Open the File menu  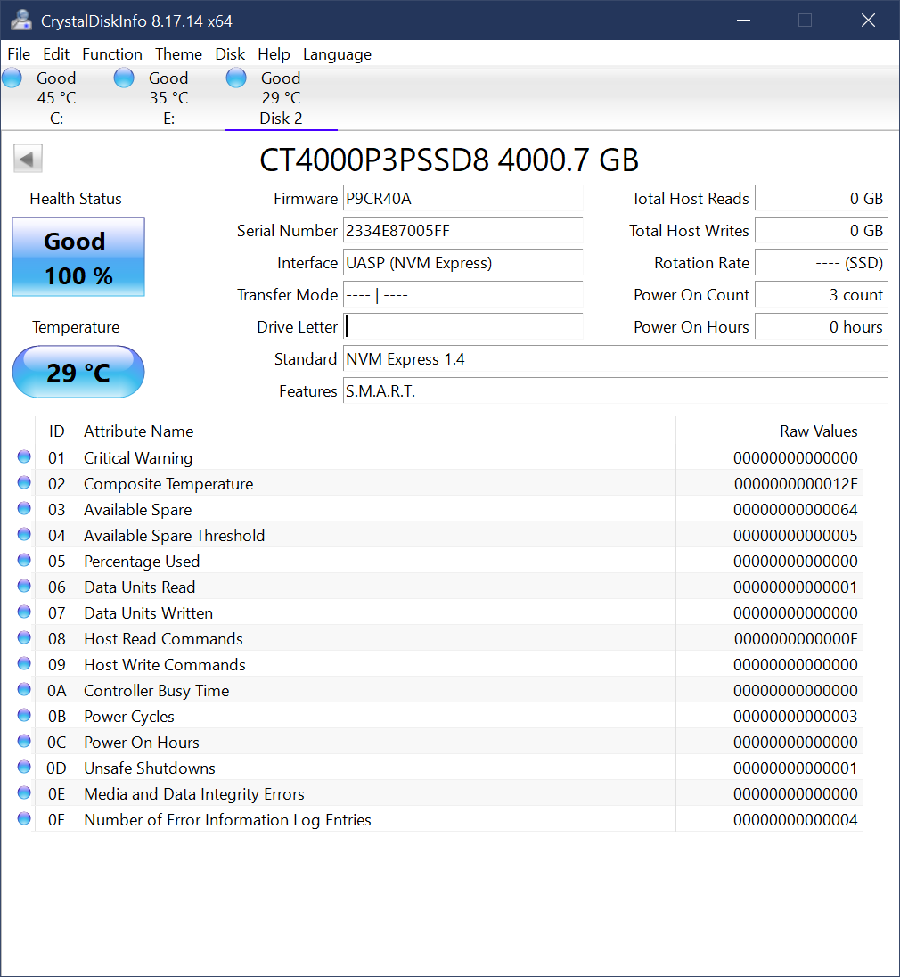pos(18,54)
